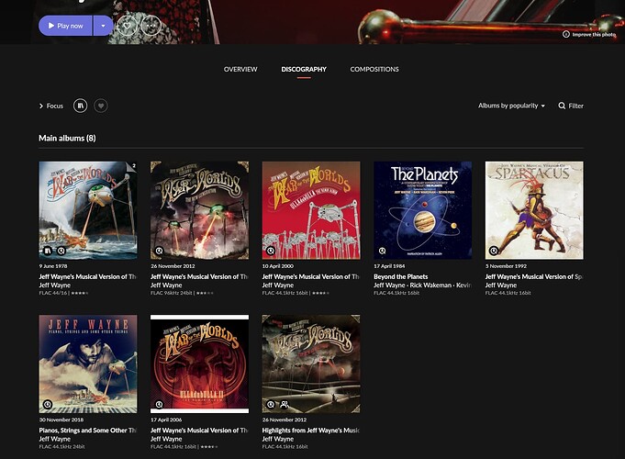Image resolution: width=625 pixels, height=459 pixels.
Task: Click the versions badge on the 1978 album corner
Action: (133, 166)
